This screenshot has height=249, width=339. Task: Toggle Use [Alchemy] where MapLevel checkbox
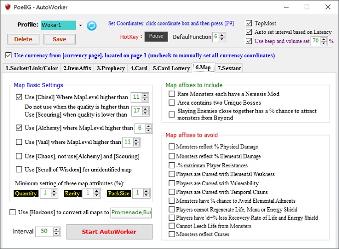point(19,128)
